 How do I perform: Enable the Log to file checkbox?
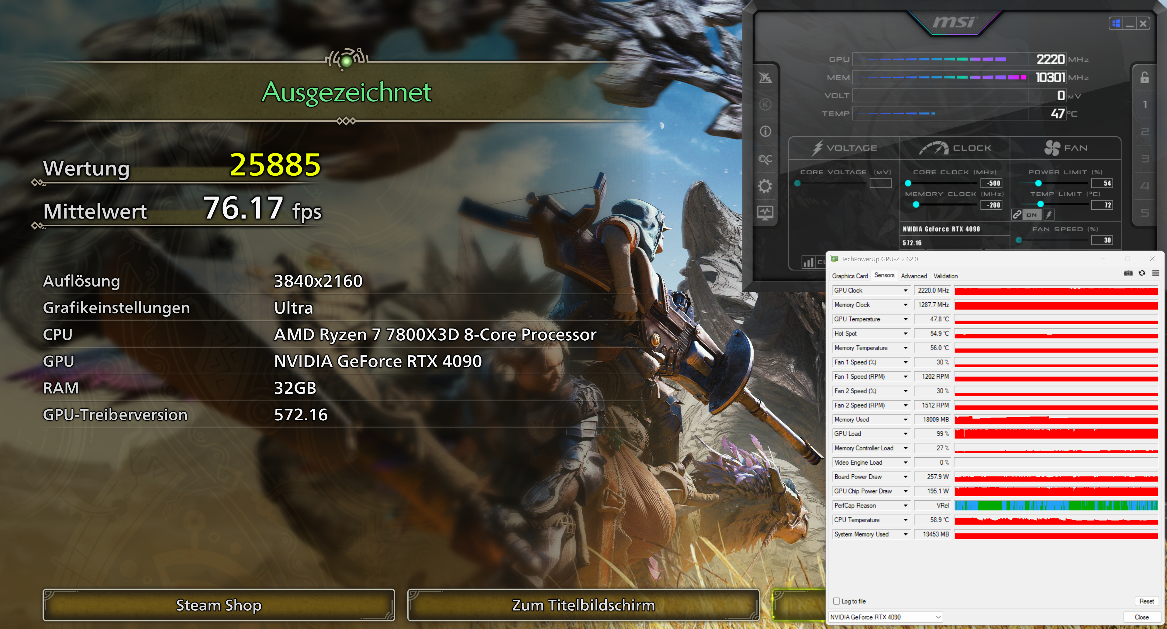point(836,601)
